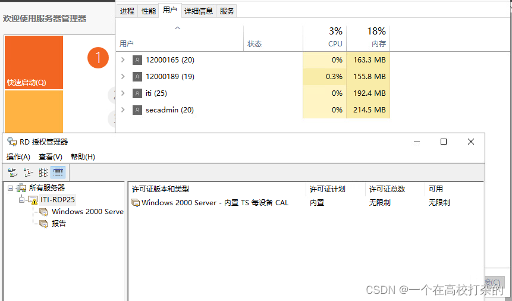The image size is (512, 301).
Task: Switch to the 进程 tab
Action: pos(127,11)
